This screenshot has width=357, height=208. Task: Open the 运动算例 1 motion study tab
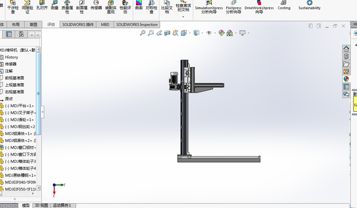(62, 205)
